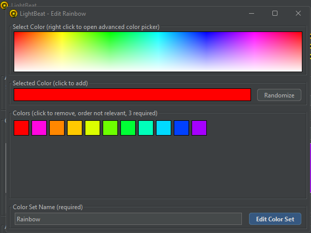The height and width of the screenshot is (233, 311).
Task: Remove the purple color swatch
Action: [199, 128]
